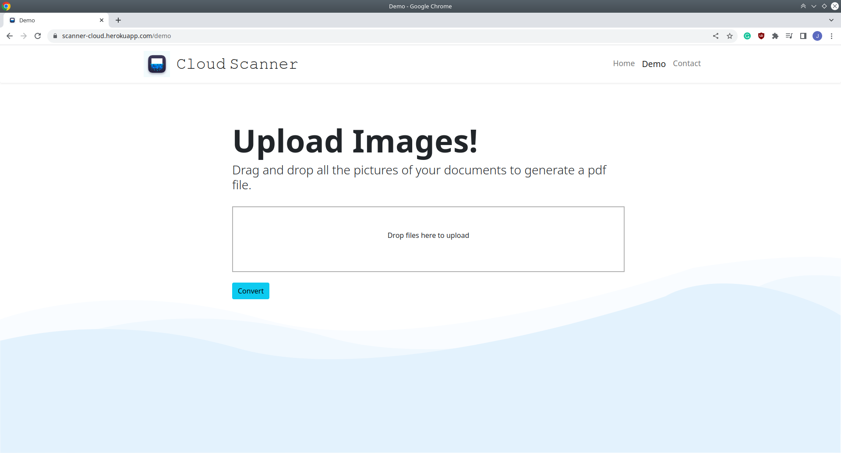Open the uBlock Origin shield icon

click(761, 36)
